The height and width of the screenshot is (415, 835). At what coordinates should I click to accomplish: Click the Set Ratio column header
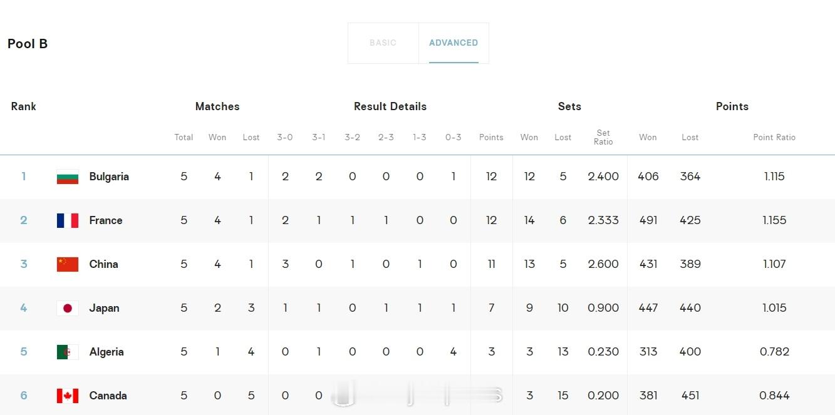point(603,137)
